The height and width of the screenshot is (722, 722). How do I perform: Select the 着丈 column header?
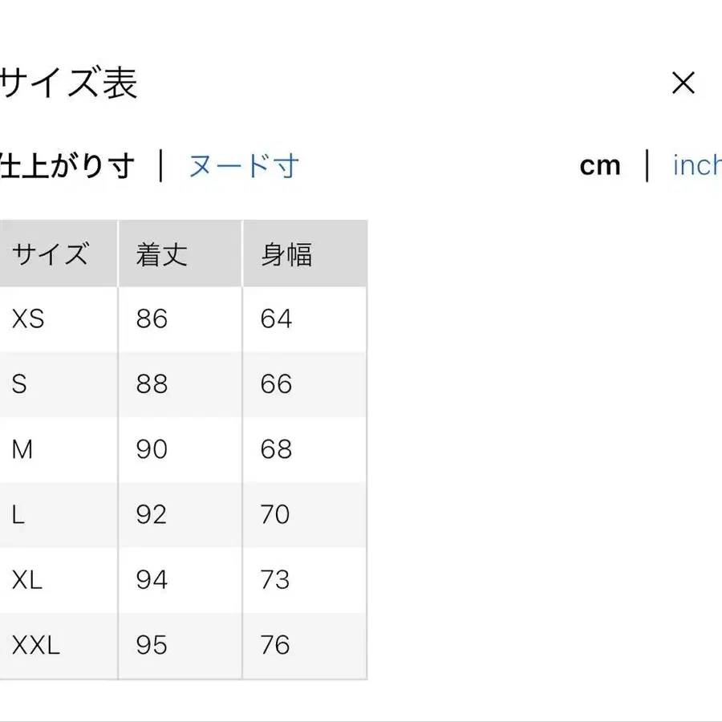click(x=160, y=253)
